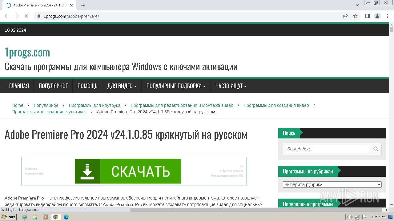Open Microsoft Edge from taskbar
The image size is (394, 221).
66,217
